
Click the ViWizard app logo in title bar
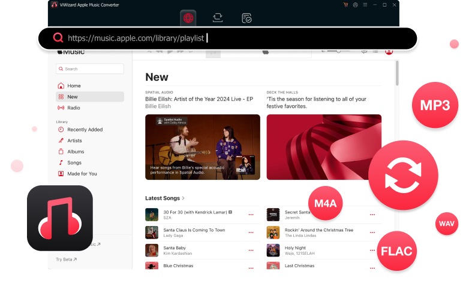tap(54, 5)
